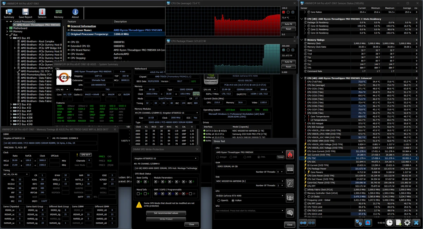
Task: Select the Motherboard tree item
Action: (x=20, y=28)
